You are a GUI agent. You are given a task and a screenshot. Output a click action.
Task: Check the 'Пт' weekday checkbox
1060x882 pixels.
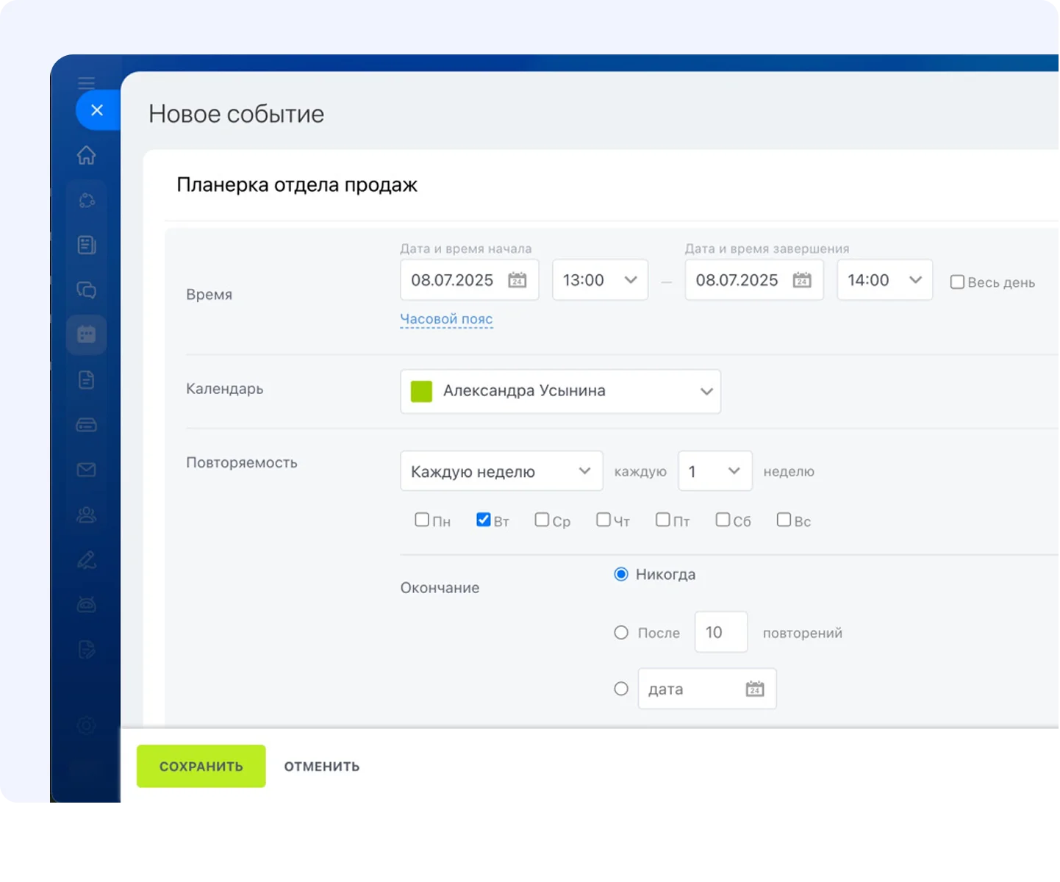click(662, 520)
